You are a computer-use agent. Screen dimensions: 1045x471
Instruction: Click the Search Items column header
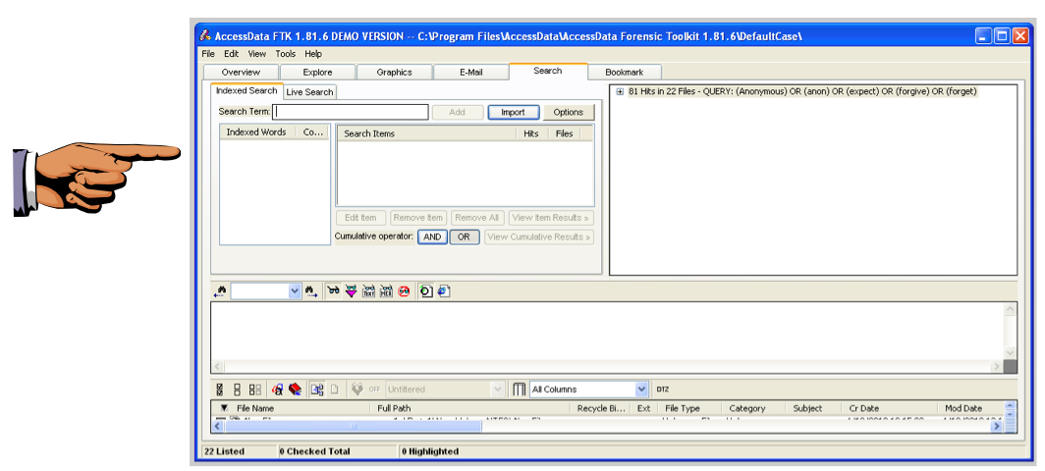click(426, 133)
